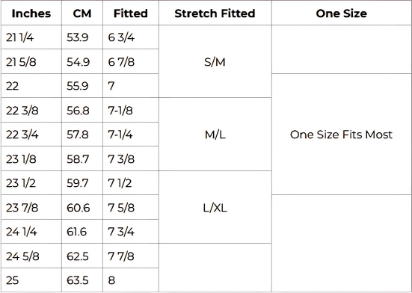Screen dimensions: 412x293
Task: Click the One Size header
Action: 341,13
